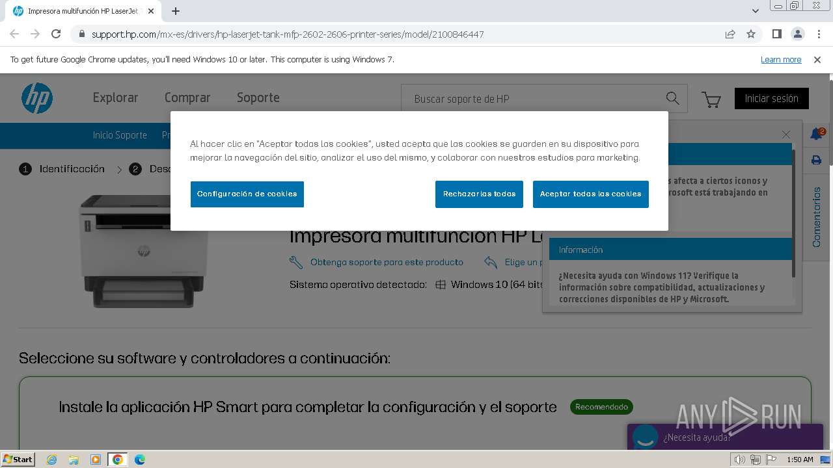Accept all cookies with Aceptar todas las cookies
Image resolution: width=833 pixels, height=468 pixels.
coord(591,194)
